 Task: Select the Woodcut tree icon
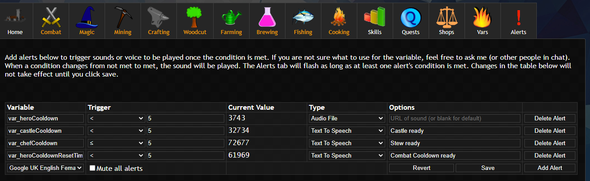195,17
